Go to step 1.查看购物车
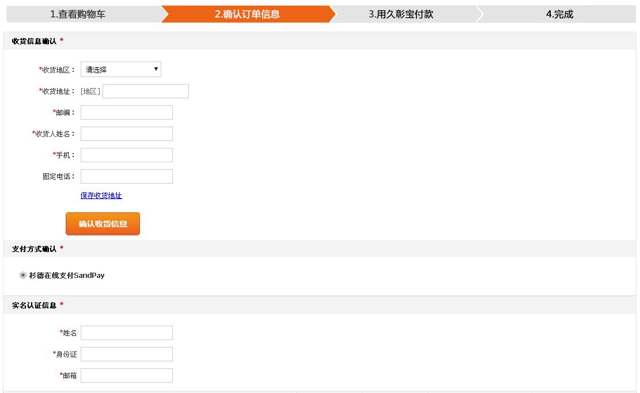The image size is (640, 393). pos(78,14)
